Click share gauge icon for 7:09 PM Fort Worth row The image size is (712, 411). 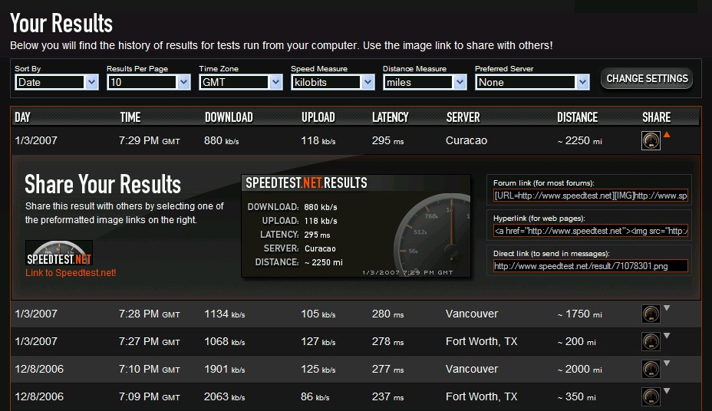[x=651, y=397]
